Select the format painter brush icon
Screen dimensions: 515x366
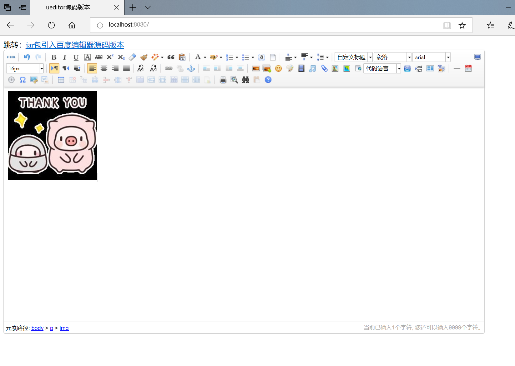click(144, 57)
